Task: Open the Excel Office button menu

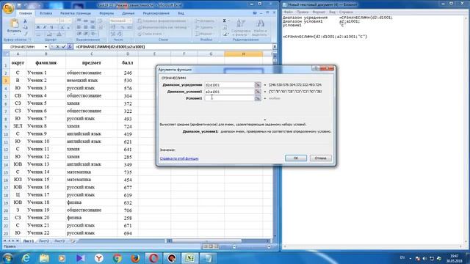Action: point(8,8)
